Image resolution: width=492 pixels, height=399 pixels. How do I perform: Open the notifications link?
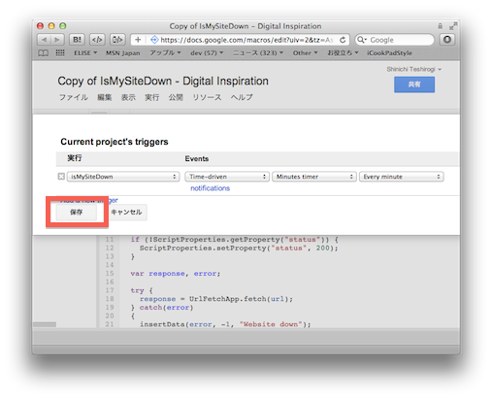click(x=210, y=188)
